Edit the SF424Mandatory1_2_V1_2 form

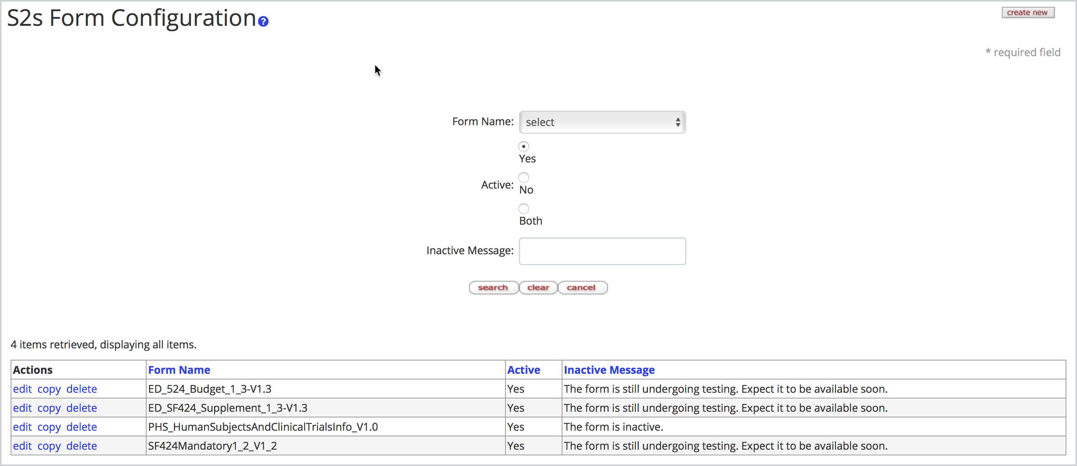click(x=22, y=446)
